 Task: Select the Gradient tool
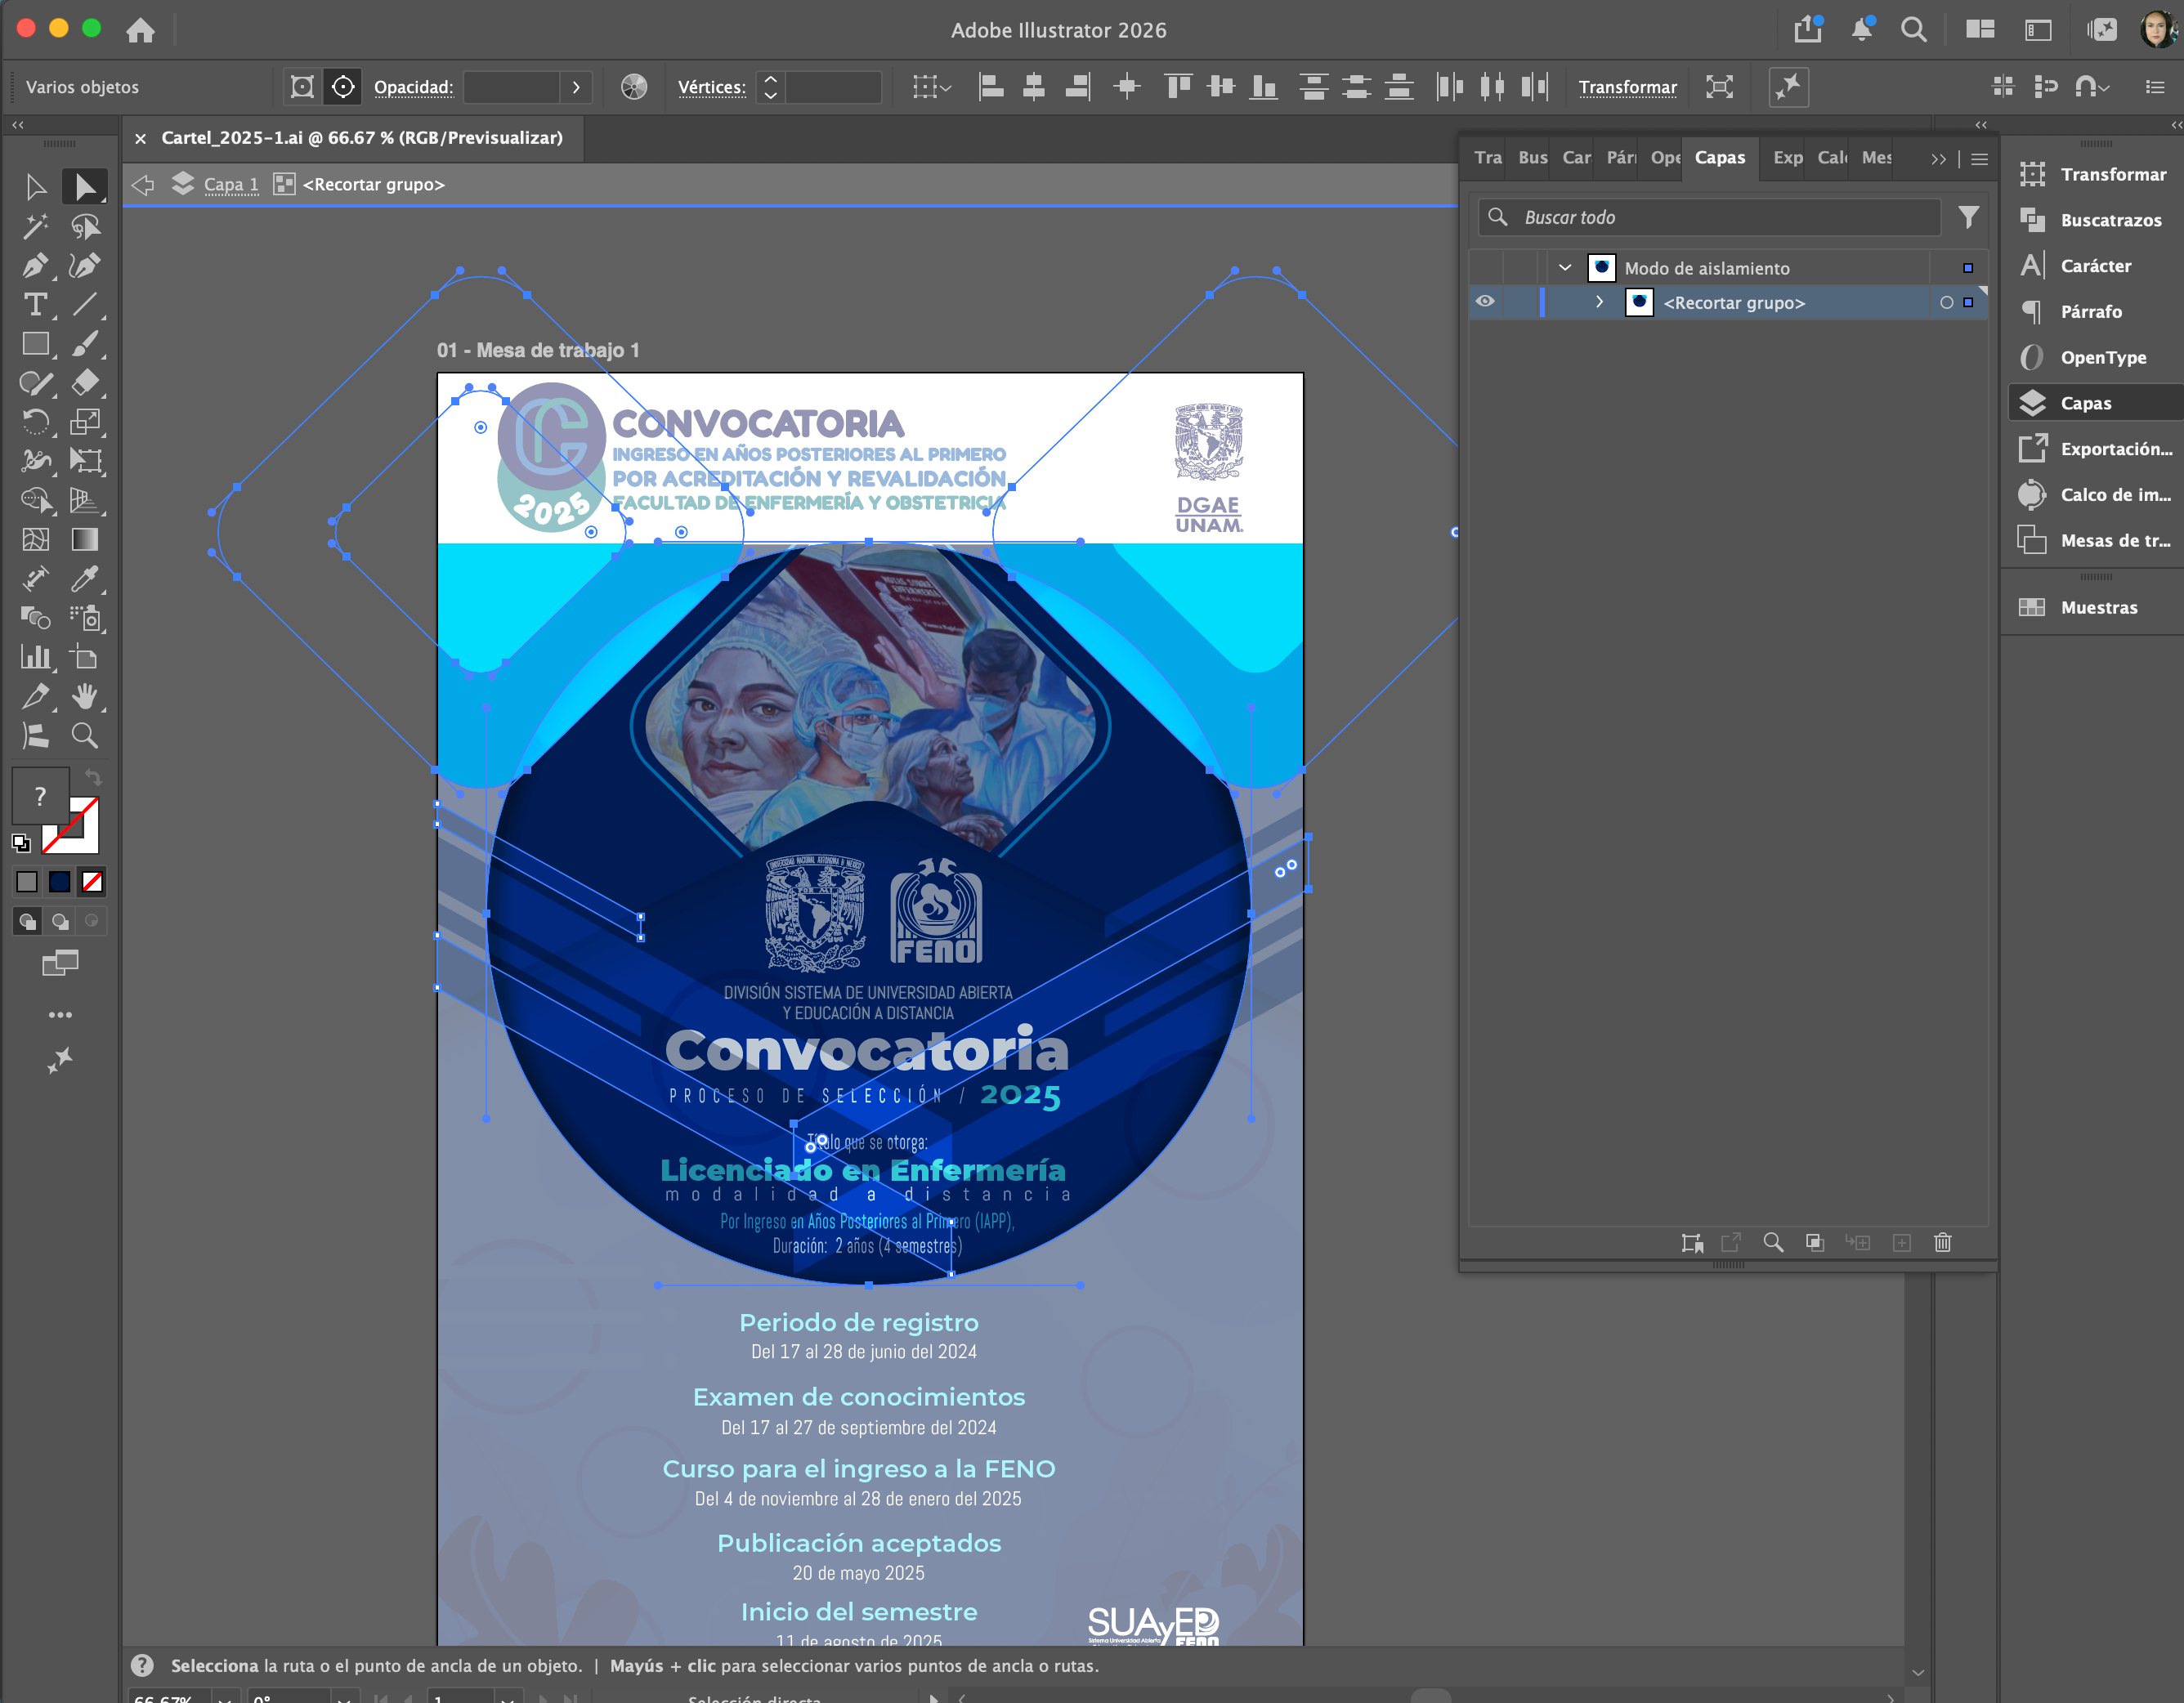click(85, 540)
